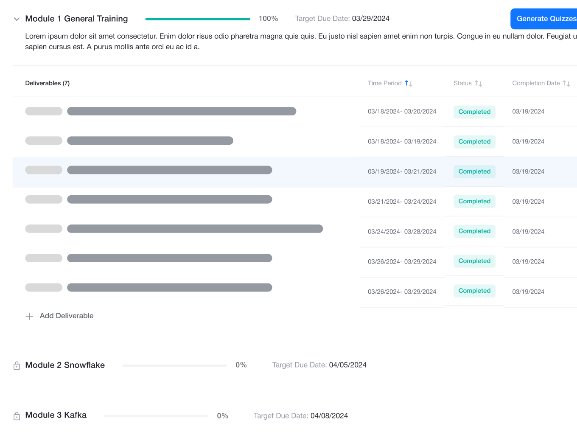Click the downward sort arrow on Time Period
Viewport: 577px width, 435px height.
click(411, 83)
